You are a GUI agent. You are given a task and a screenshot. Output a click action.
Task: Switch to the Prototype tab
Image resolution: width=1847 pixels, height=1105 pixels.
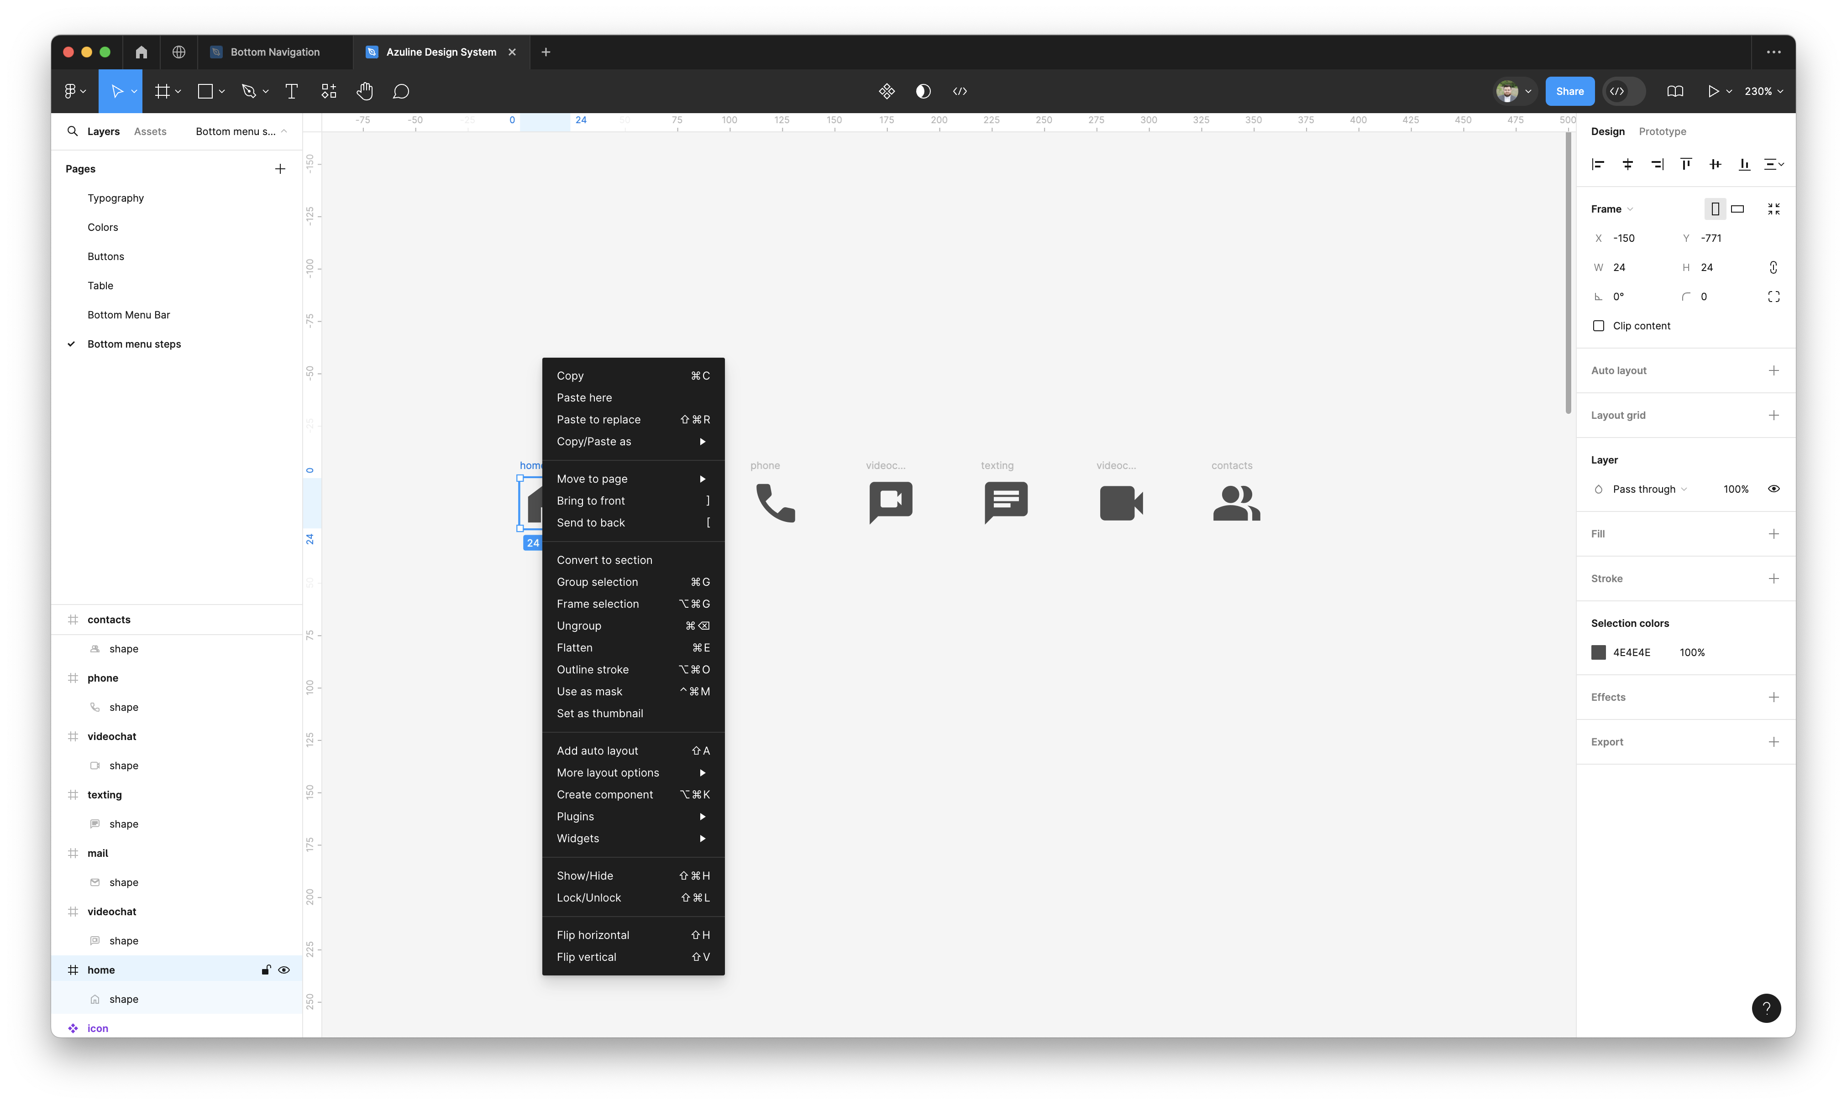(x=1662, y=131)
